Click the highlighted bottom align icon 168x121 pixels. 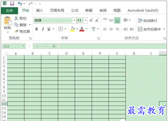tap(117, 21)
